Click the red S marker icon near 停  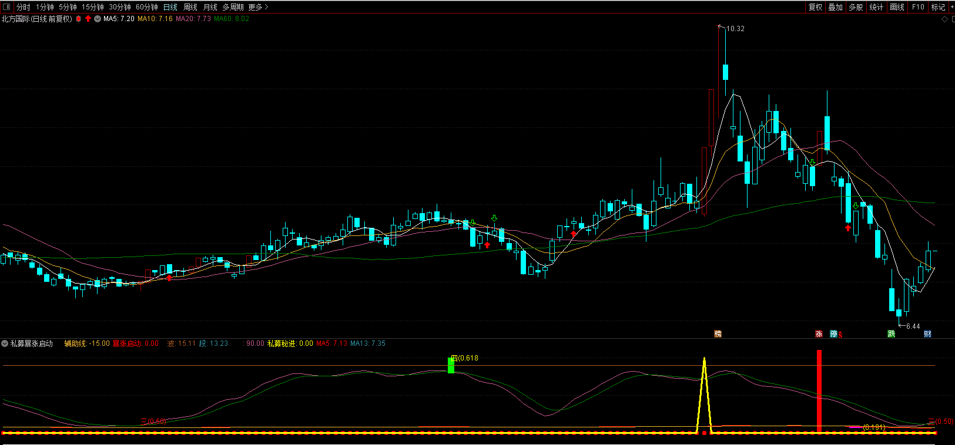click(x=840, y=335)
